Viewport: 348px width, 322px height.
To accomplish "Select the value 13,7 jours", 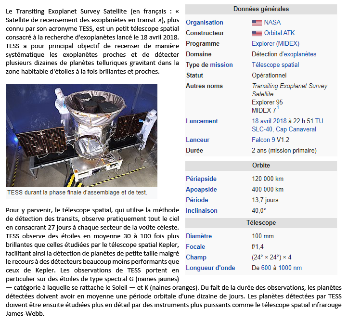I will pyautogui.click(x=265, y=200).
